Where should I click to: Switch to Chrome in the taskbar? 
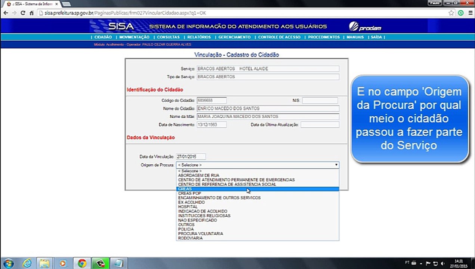point(82,263)
